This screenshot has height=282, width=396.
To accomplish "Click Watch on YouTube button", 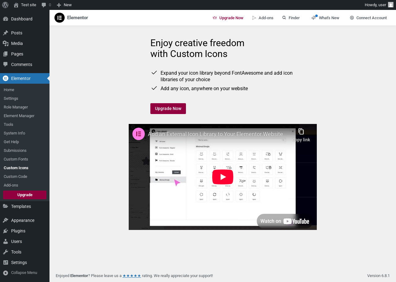I will 285,221.
